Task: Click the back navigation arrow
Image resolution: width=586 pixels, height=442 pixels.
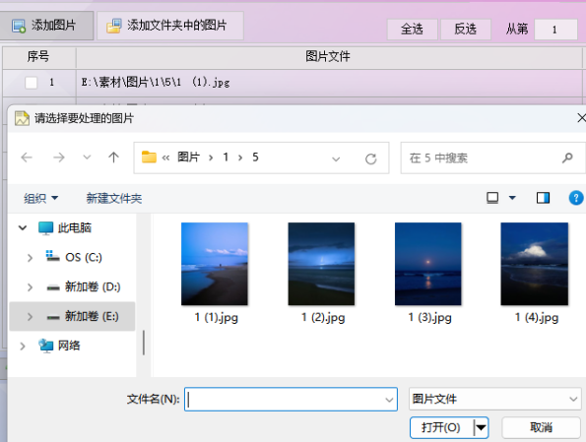Action: (27, 158)
